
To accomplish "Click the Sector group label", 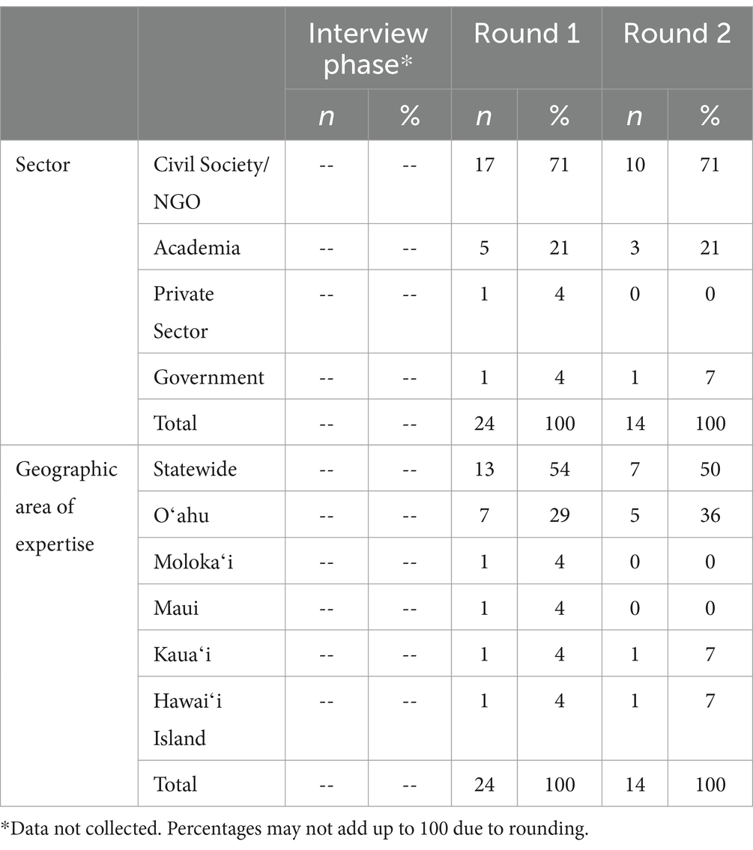I will click(x=43, y=165).
